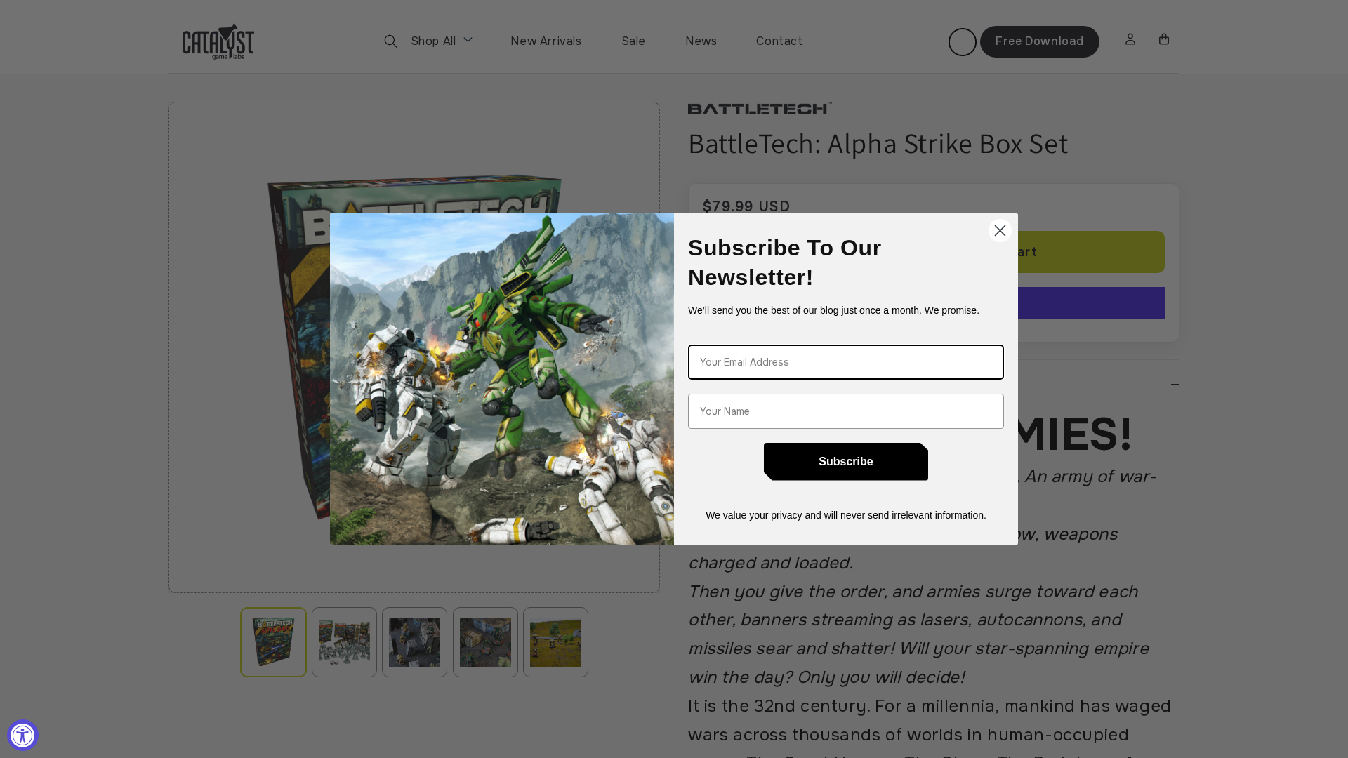Close the newsletter popup
This screenshot has height=758, width=1348.
999,230
